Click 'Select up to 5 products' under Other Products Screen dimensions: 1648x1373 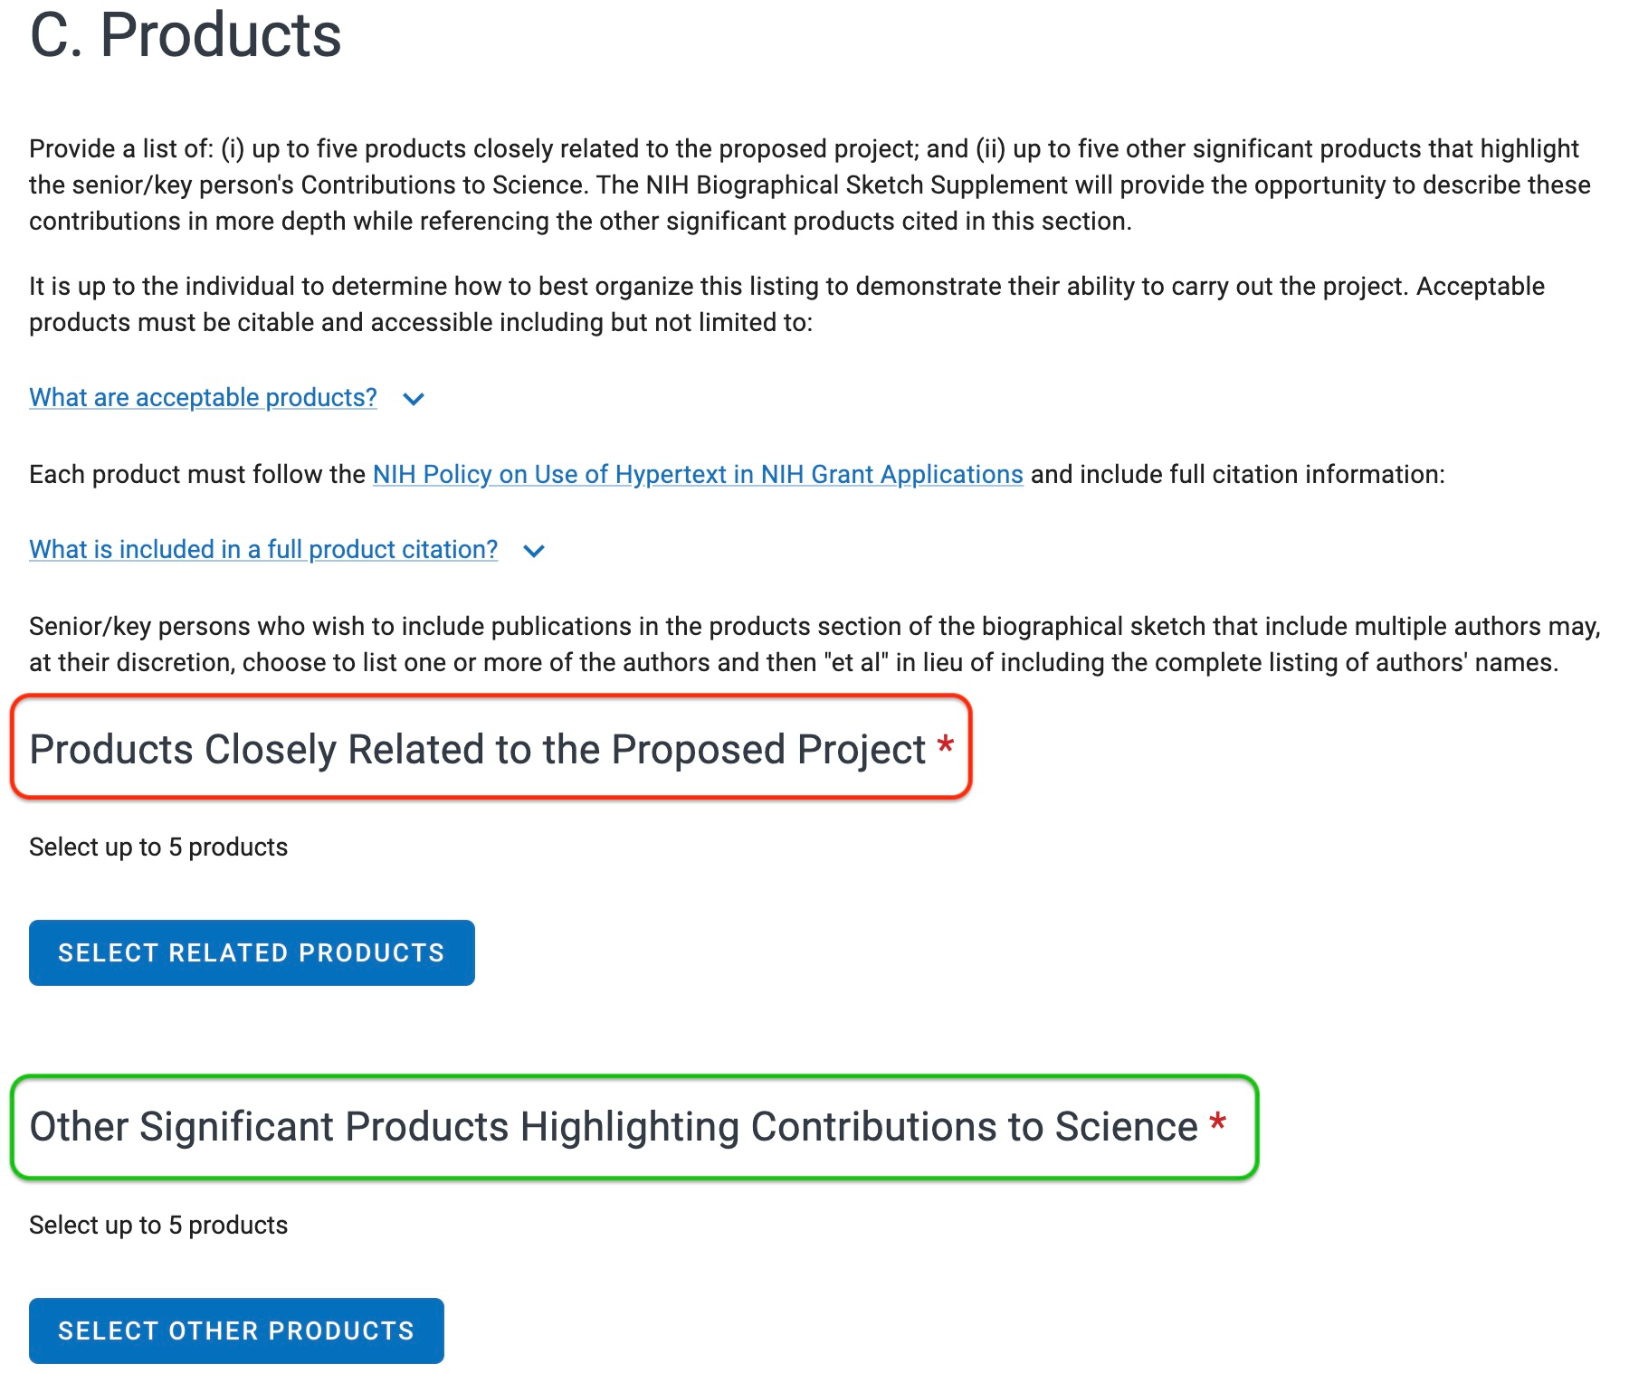pos(158,1225)
